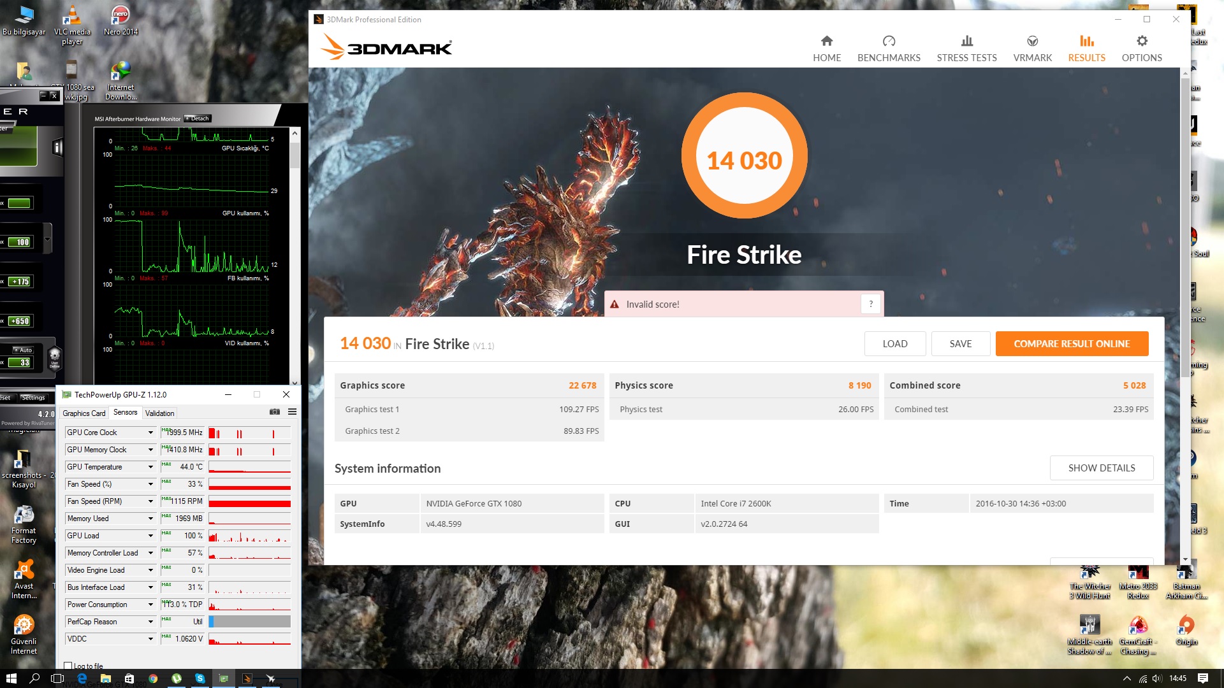Expand Afterburner arrow beside value 100
This screenshot has height=688, width=1224.
(x=47, y=240)
